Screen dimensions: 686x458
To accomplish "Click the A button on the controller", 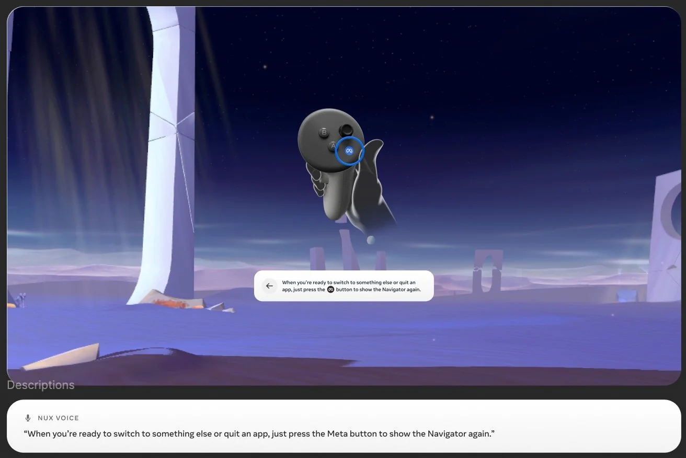I will [333, 147].
